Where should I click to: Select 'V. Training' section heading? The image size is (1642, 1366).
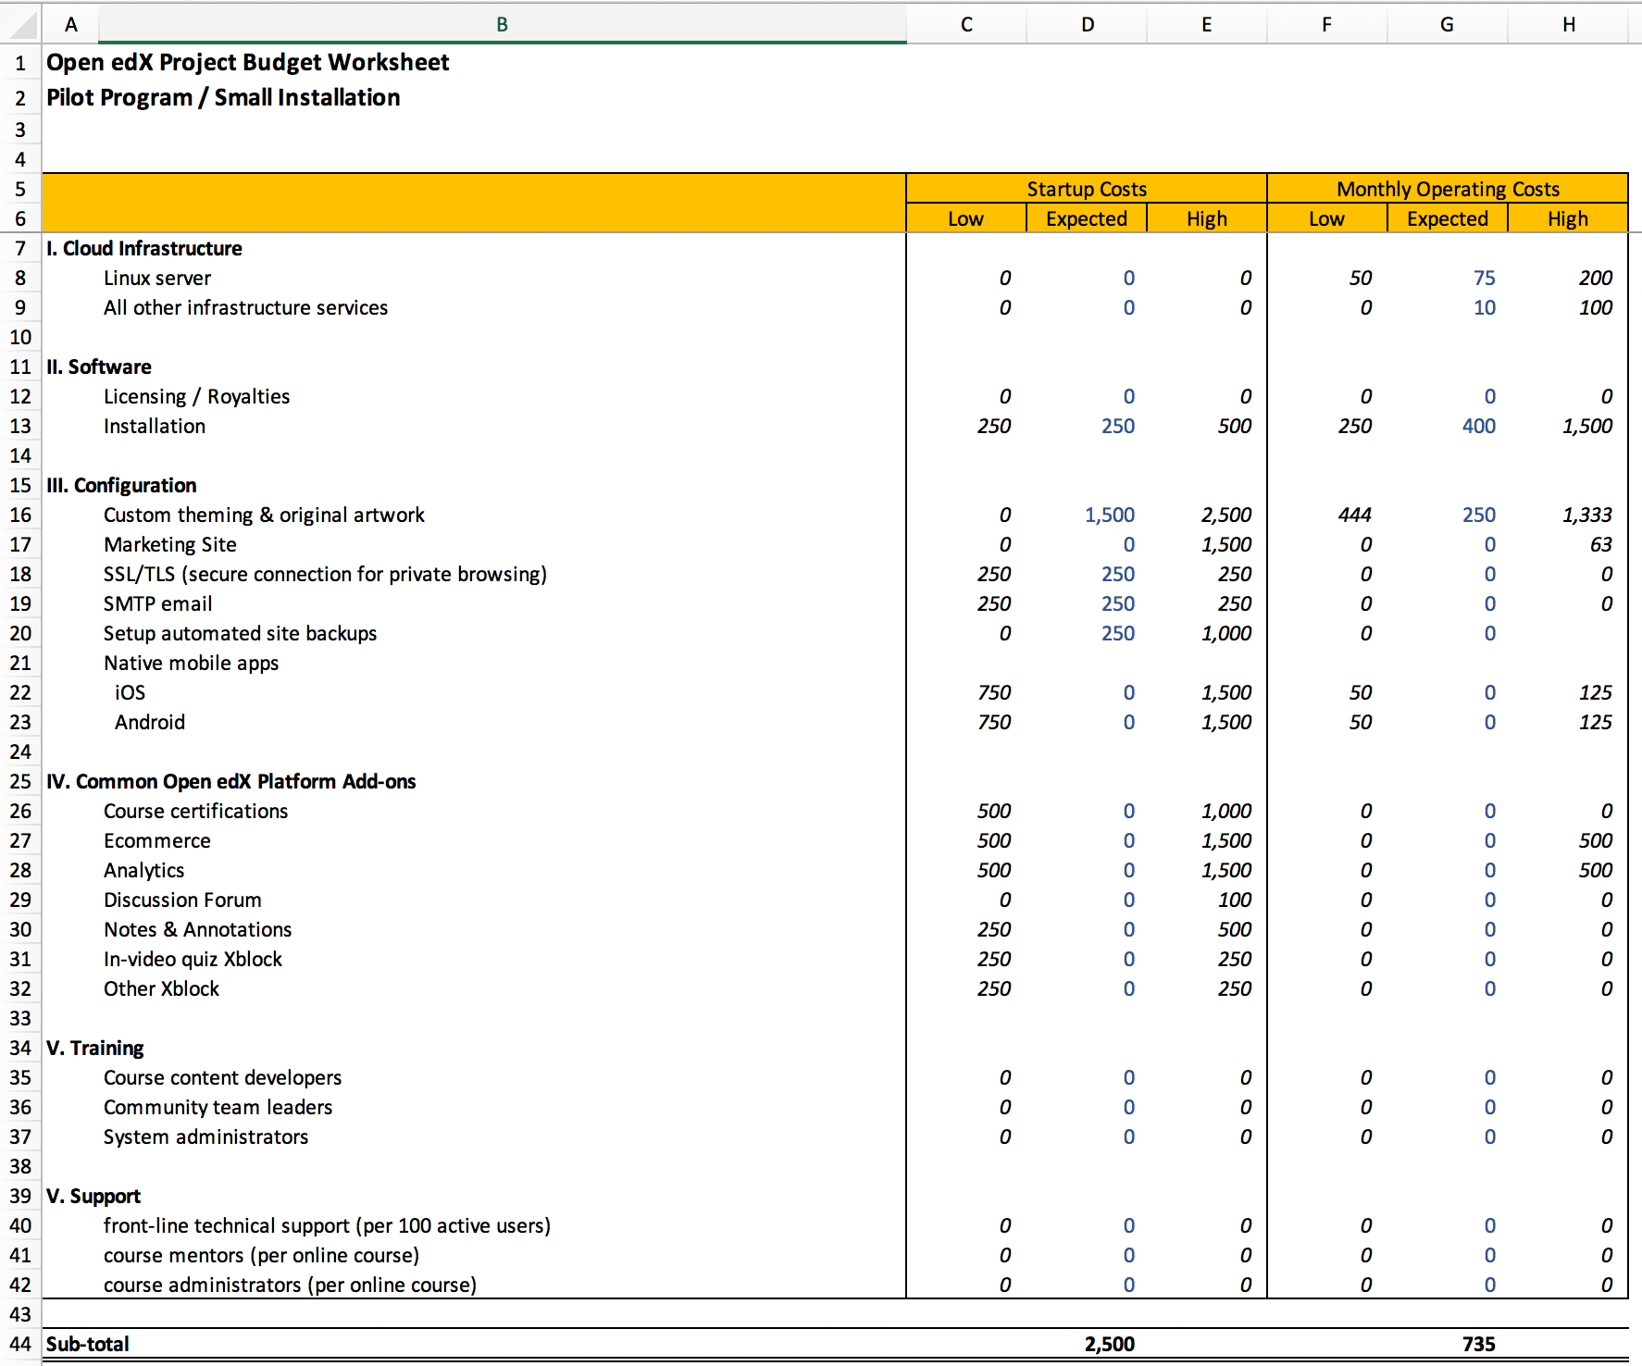click(95, 1048)
